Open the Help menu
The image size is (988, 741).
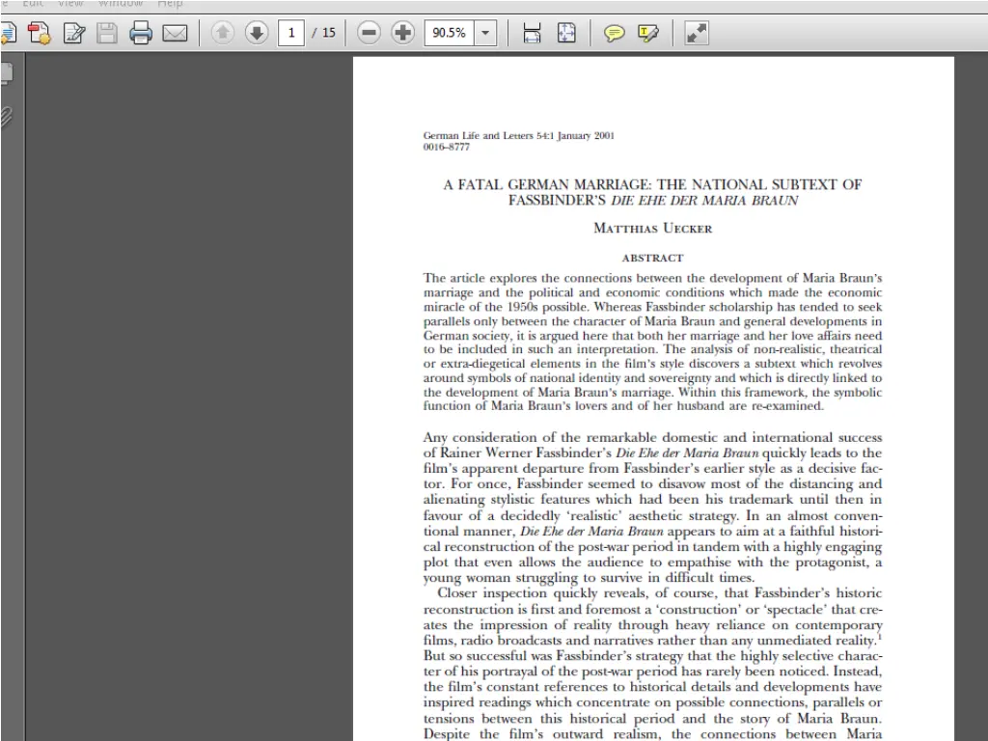[x=170, y=4]
